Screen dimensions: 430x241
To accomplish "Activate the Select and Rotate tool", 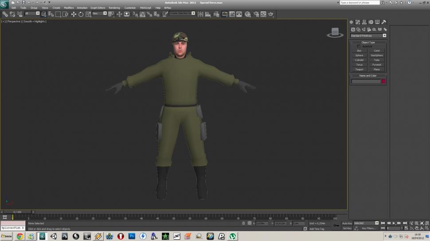I will (x=81, y=14).
